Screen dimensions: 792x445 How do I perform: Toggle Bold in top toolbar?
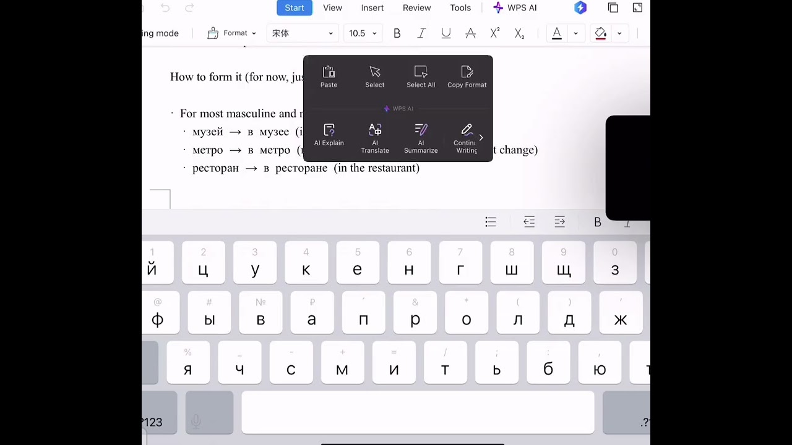click(397, 33)
